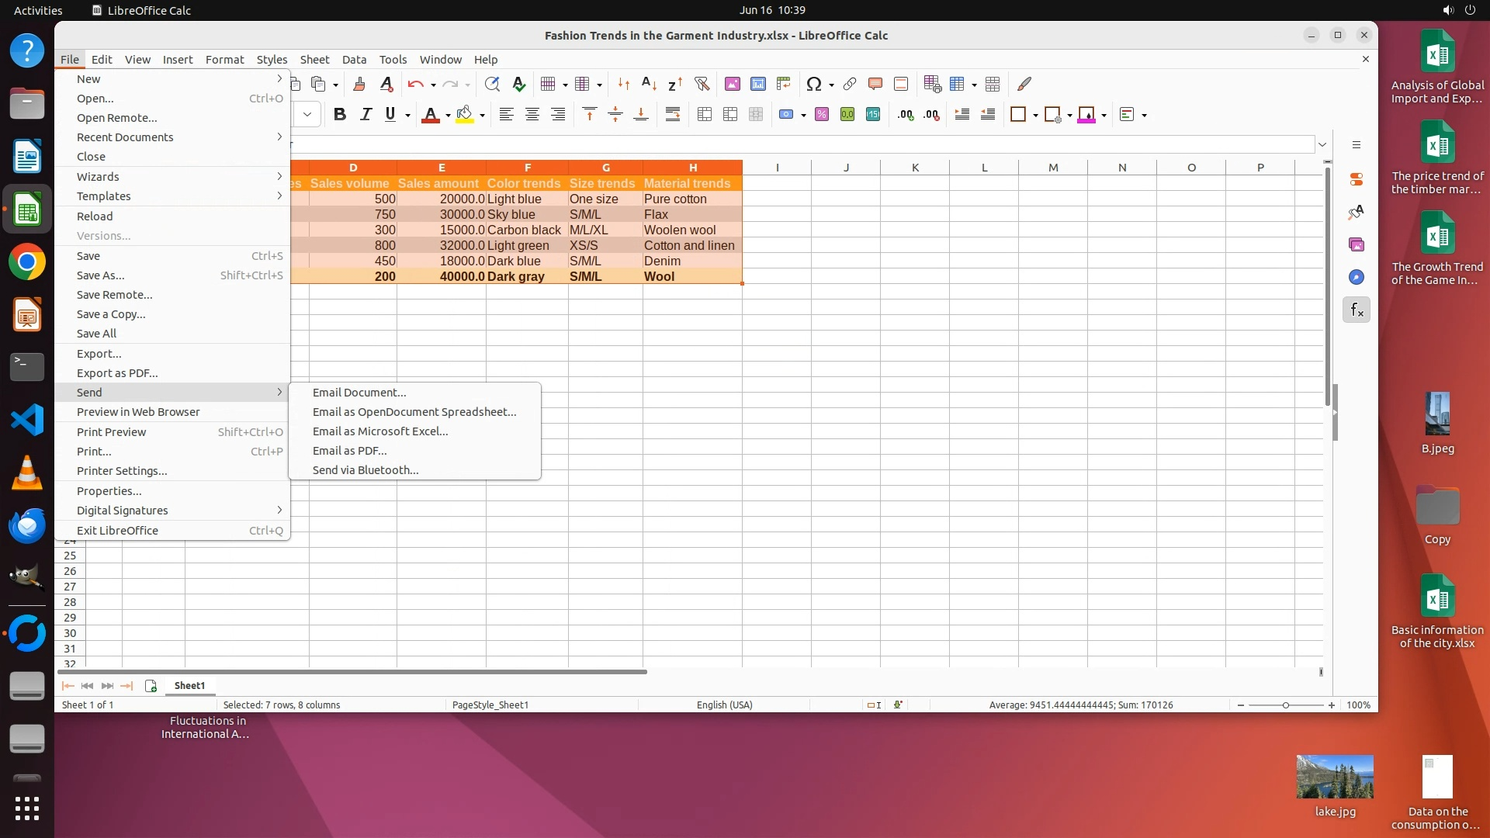Insert comment using the speech bubble icon
The height and width of the screenshot is (838, 1490).
(875, 84)
